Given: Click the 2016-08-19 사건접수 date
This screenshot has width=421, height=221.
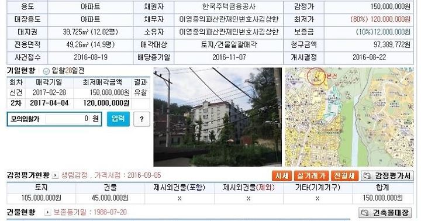Looking at the screenshot, I should point(91,57).
